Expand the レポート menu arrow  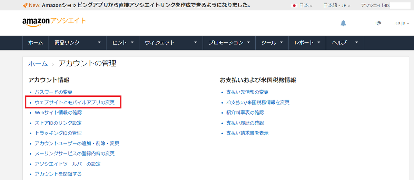(319, 43)
